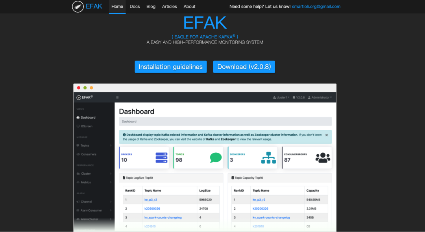Click the smartloli.org@gmail.com email link
Viewport: 425px width, 232px height.
coord(316,7)
